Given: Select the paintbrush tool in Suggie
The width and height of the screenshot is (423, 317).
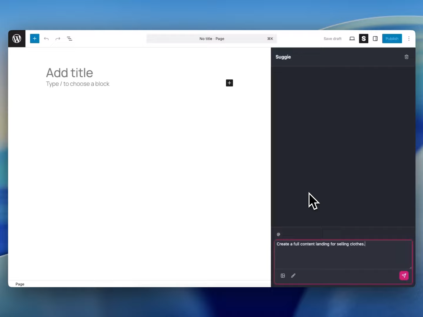Looking at the screenshot, I should (293, 275).
